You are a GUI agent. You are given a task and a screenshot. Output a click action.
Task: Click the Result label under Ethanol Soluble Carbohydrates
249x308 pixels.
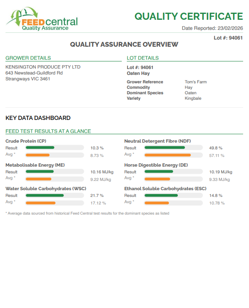point(130,196)
